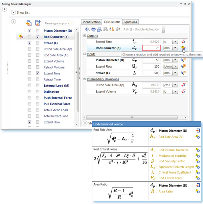Click the outputs column header icon
Viewport: 203px width, 204px height.
(x=38, y=23)
